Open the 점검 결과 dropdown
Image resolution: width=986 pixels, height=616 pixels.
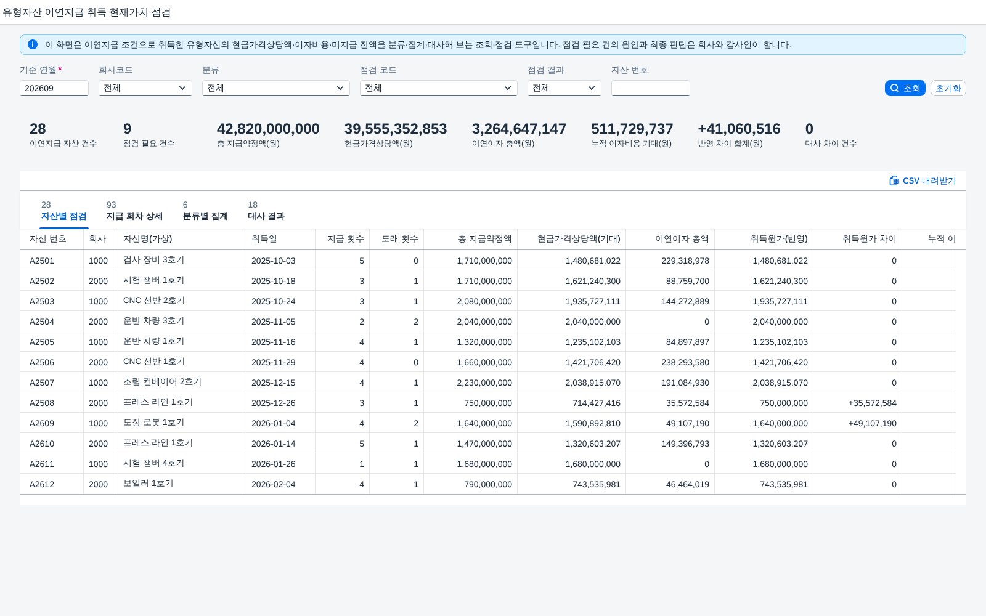click(x=564, y=88)
